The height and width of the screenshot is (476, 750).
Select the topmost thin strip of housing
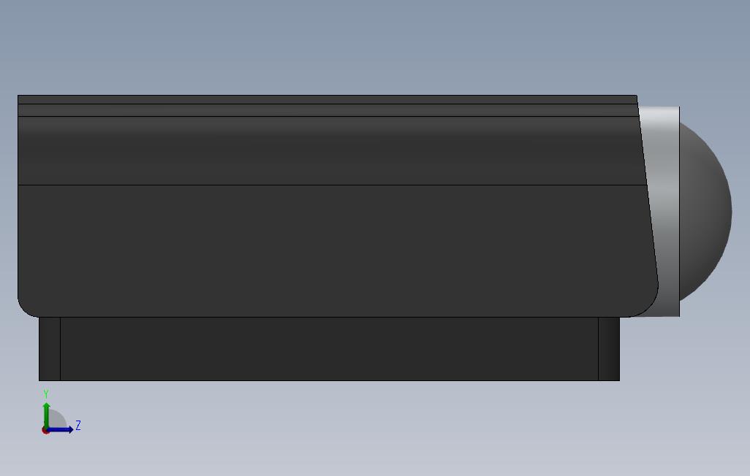tap(327, 99)
